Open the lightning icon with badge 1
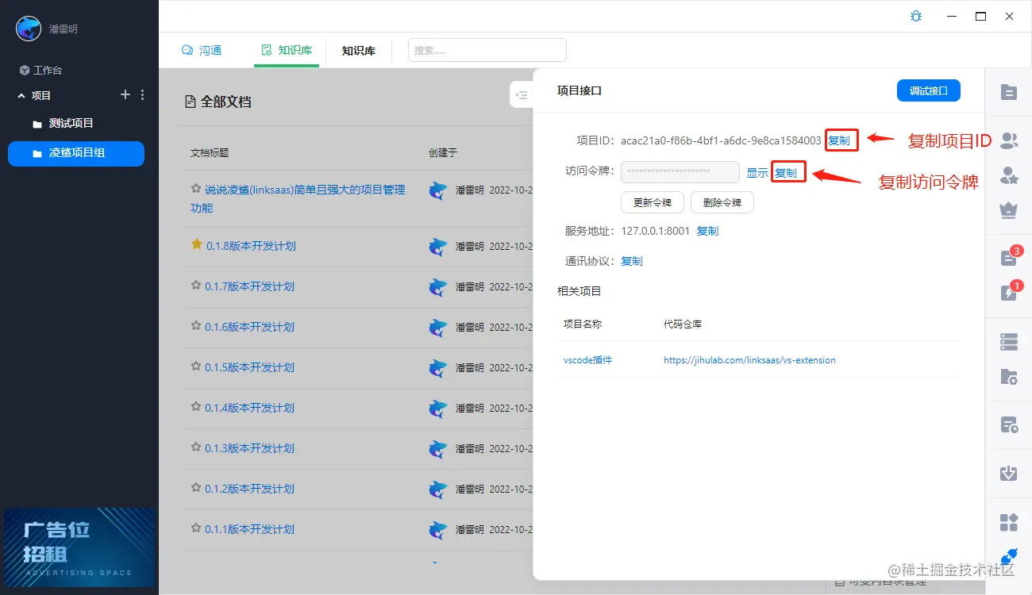The width and height of the screenshot is (1032, 595). [1009, 293]
